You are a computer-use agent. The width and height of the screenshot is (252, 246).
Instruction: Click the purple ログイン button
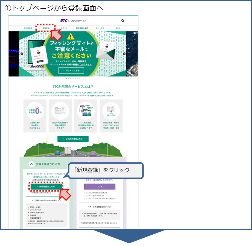tap(100, 186)
